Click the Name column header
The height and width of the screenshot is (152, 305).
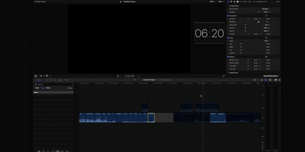coord(53,93)
